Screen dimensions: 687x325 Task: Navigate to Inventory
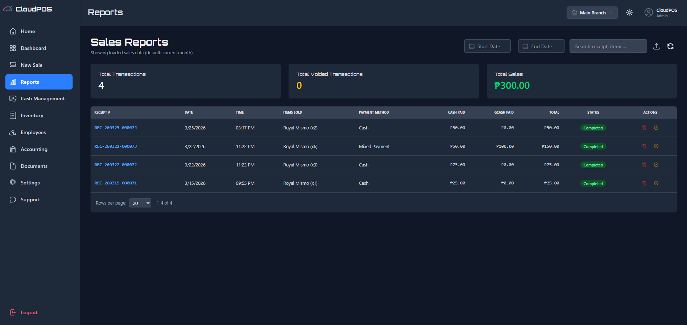[x=39, y=115]
